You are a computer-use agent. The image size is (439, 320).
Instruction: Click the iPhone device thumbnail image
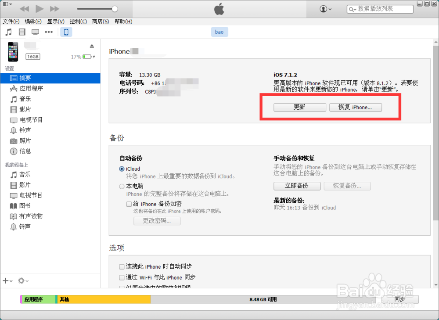13,52
